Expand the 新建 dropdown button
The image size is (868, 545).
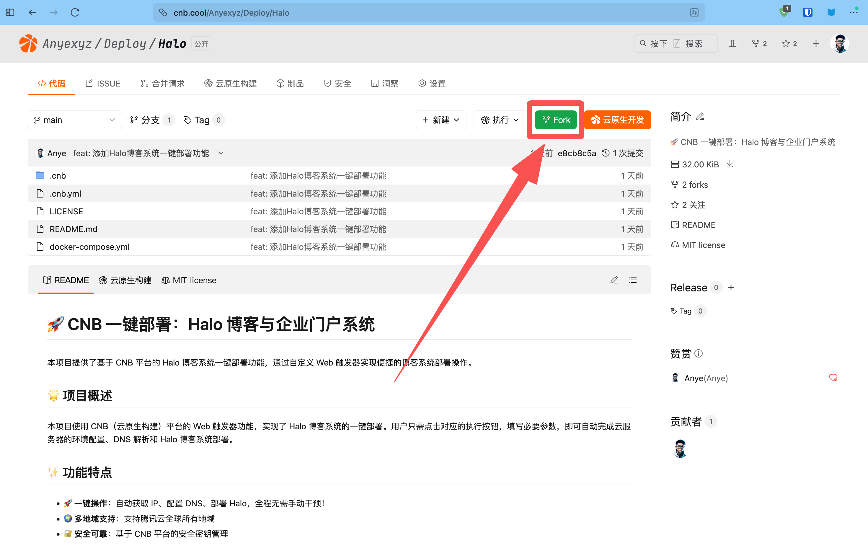pyautogui.click(x=441, y=120)
